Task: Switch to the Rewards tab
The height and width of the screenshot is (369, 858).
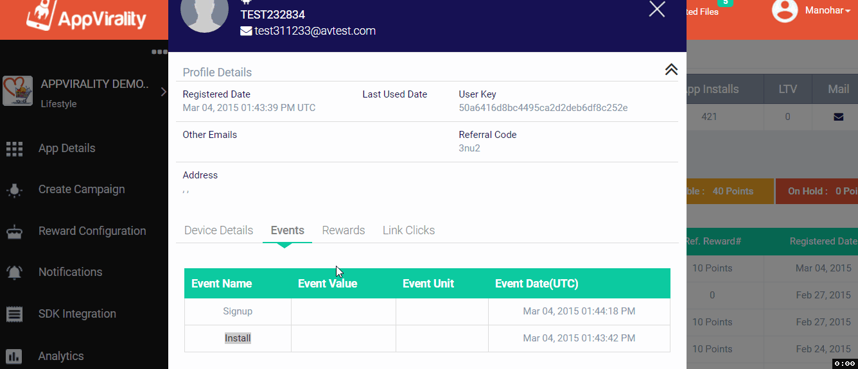Action: click(x=344, y=230)
